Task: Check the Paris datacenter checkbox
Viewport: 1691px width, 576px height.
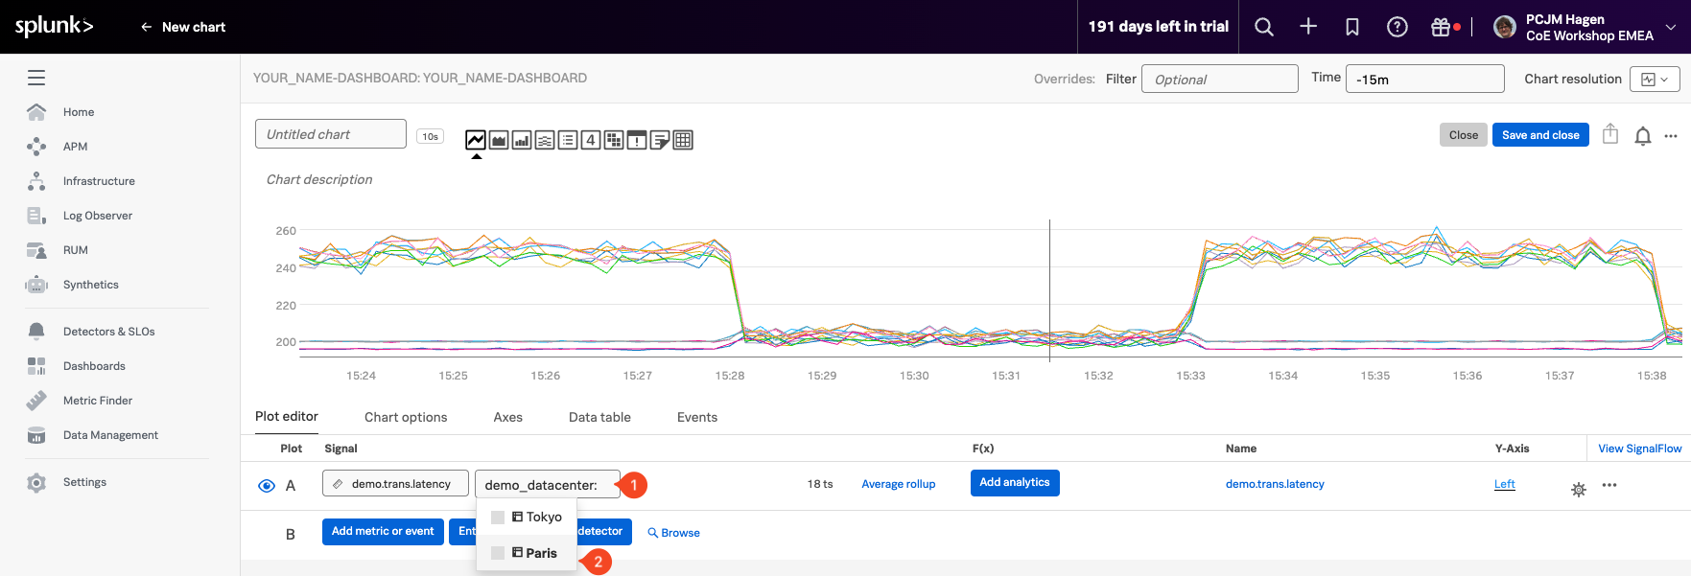Action: 498,553
